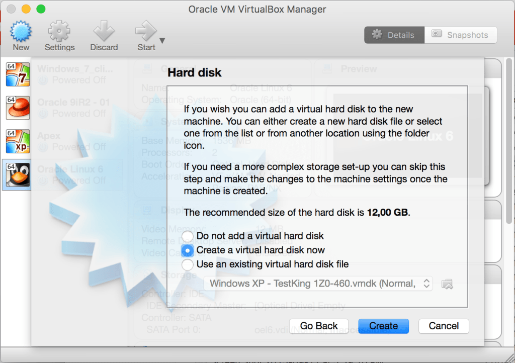Select the Oracle Linux 6 penguin icon

click(18, 174)
